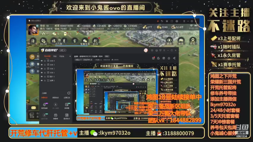Click the 52.8万 copper coin currency
Image resolution: width=253 pixels, height=142 pixels.
tap(177, 27)
